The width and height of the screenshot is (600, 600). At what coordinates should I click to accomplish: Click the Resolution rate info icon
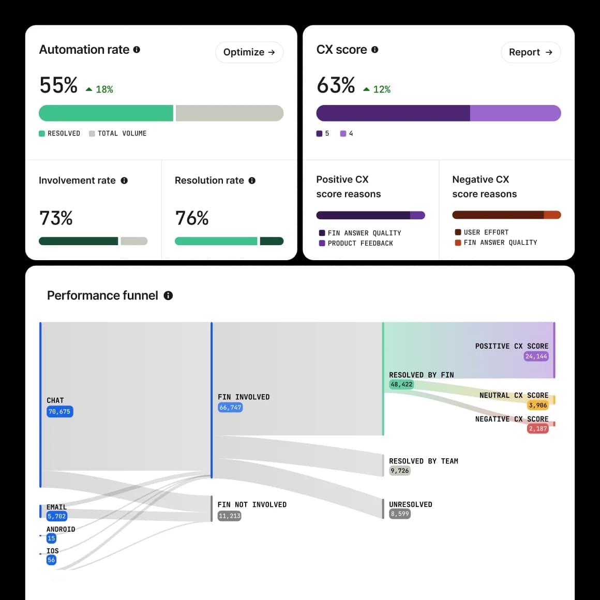[x=252, y=181]
